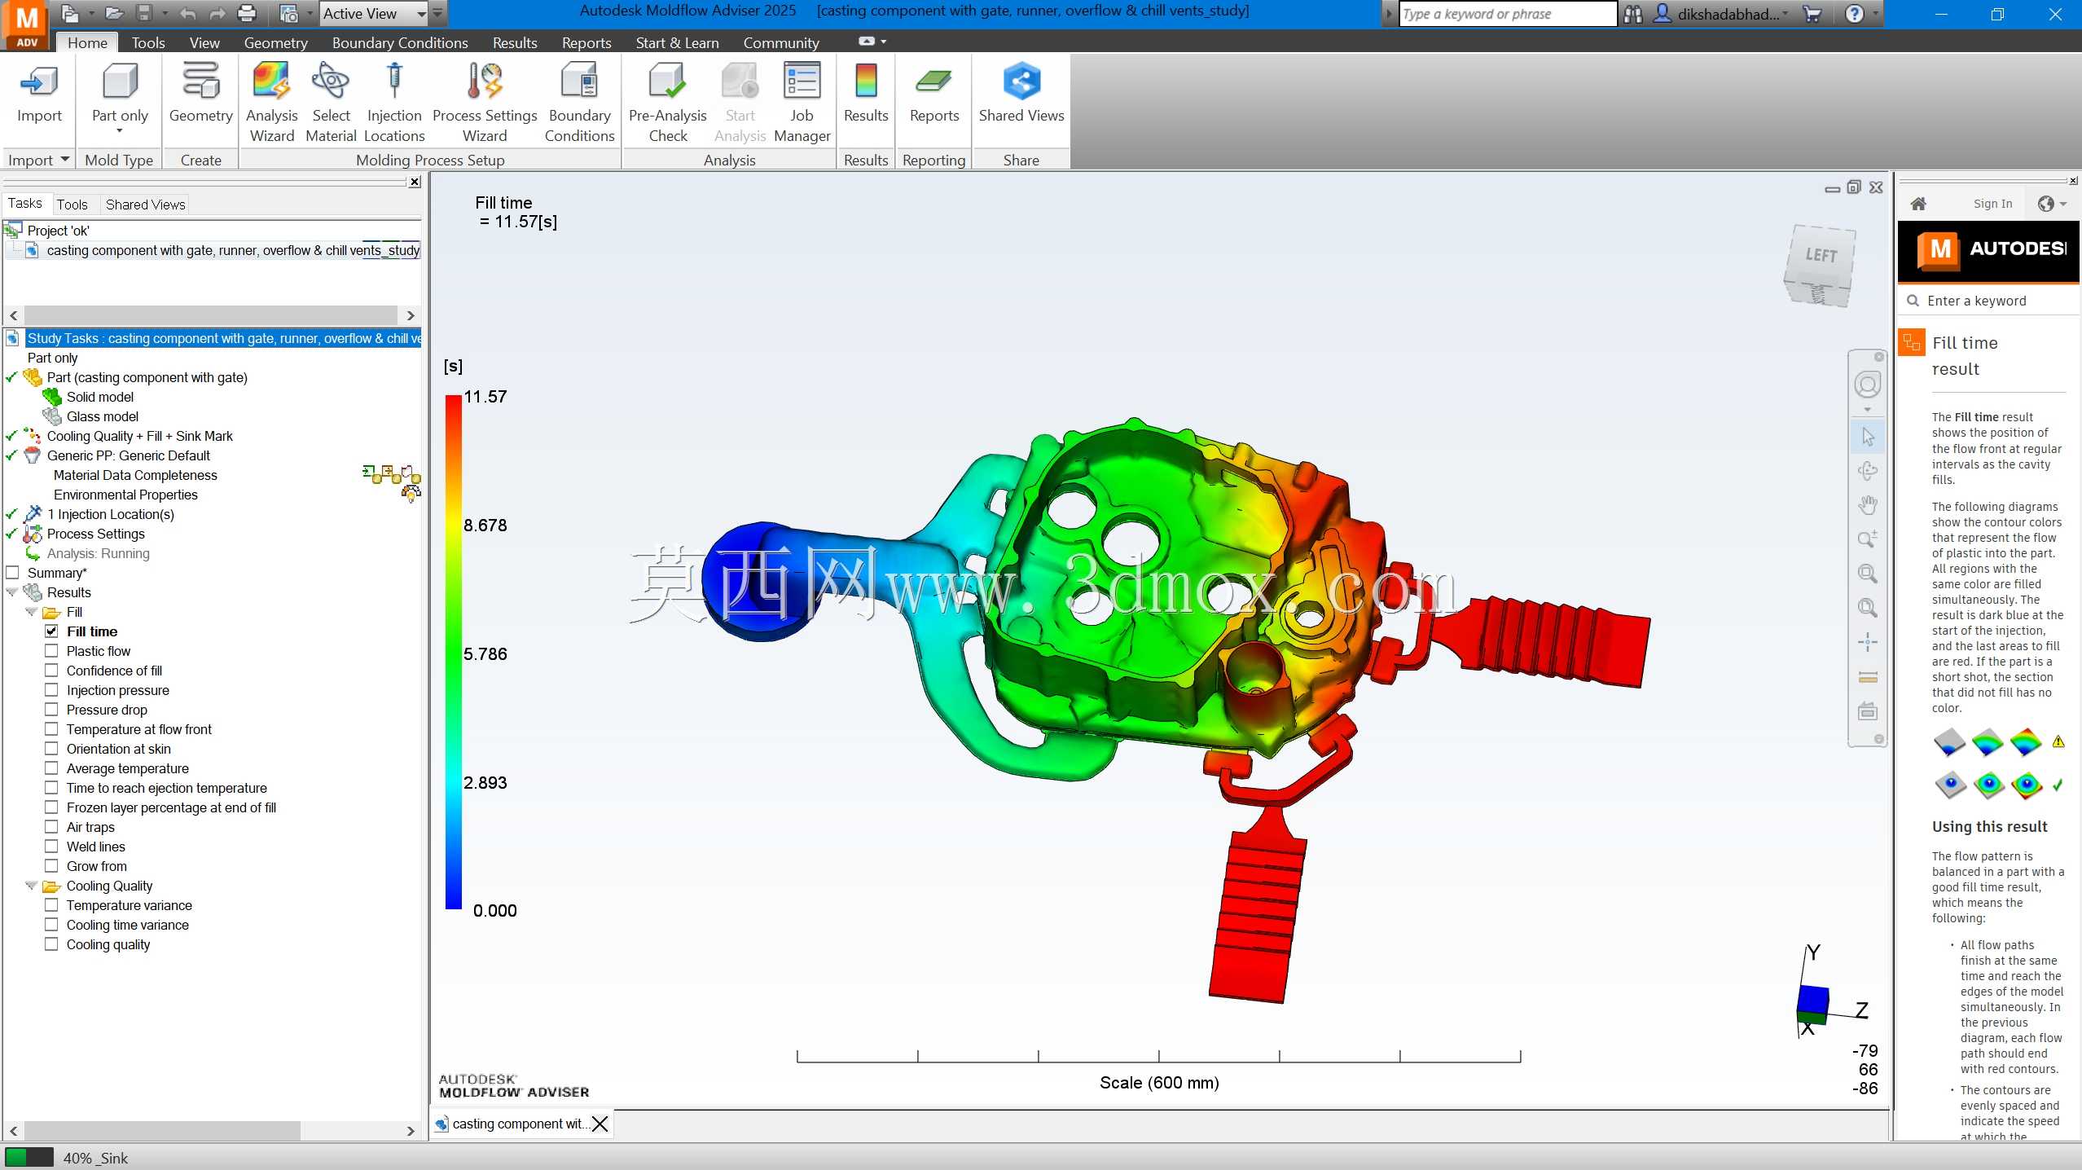2082x1170 pixels.
Task: Collapse the Results node in the study tree
Action: click(12, 592)
